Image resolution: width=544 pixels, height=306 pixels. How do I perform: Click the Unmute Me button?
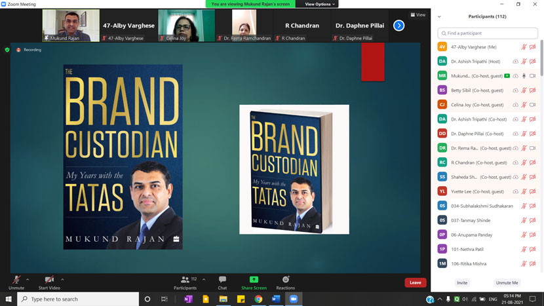(x=507, y=283)
